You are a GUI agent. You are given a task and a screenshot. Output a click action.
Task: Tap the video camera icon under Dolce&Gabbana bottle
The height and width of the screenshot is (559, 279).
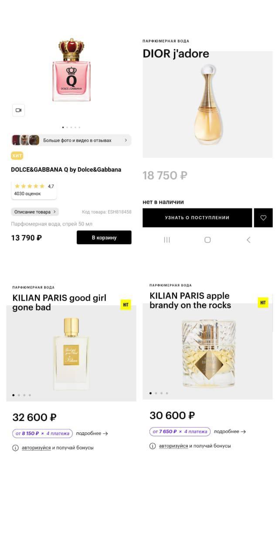18,110
